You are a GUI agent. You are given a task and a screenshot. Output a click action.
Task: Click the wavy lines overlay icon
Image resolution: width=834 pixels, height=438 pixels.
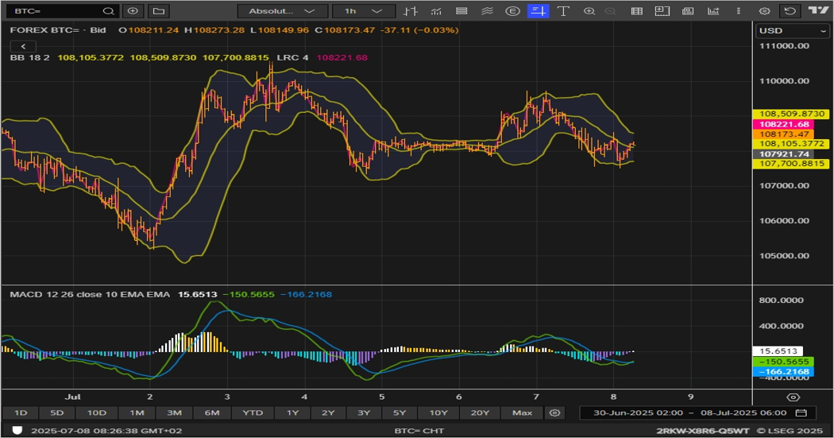click(x=487, y=10)
